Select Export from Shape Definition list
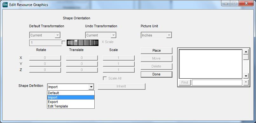 [x=71, y=102]
